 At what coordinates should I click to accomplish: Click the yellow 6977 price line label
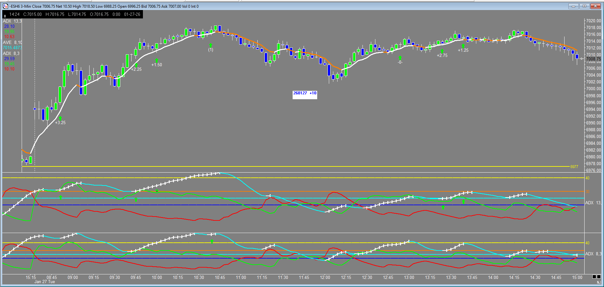pos(574,167)
